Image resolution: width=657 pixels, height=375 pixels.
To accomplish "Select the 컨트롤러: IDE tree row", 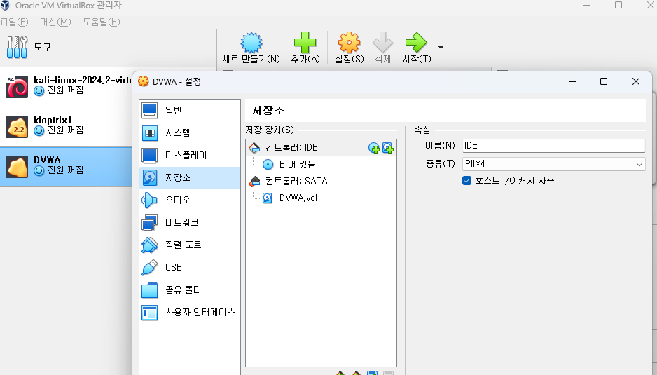I will [x=321, y=148].
